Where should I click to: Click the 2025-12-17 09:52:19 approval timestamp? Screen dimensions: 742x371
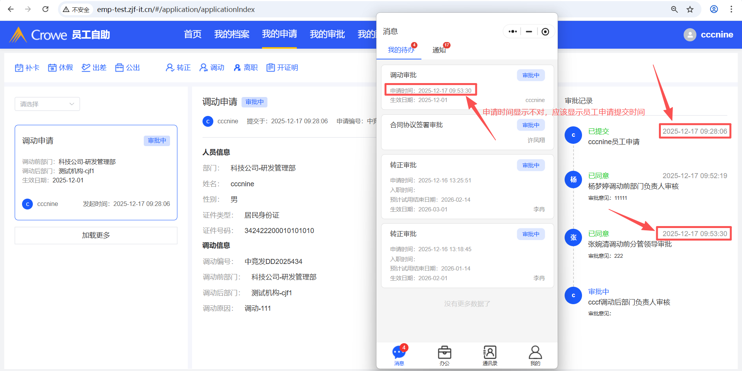pyautogui.click(x=695, y=176)
